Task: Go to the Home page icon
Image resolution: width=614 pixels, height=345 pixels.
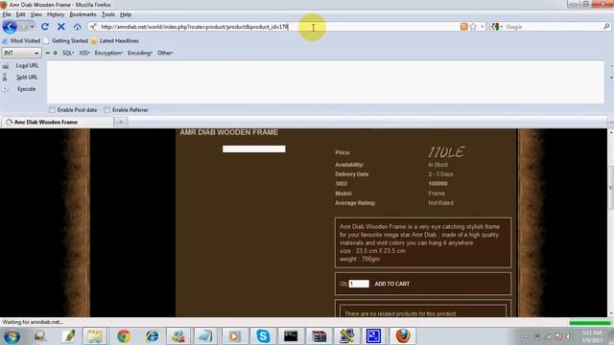Action: 77,27
